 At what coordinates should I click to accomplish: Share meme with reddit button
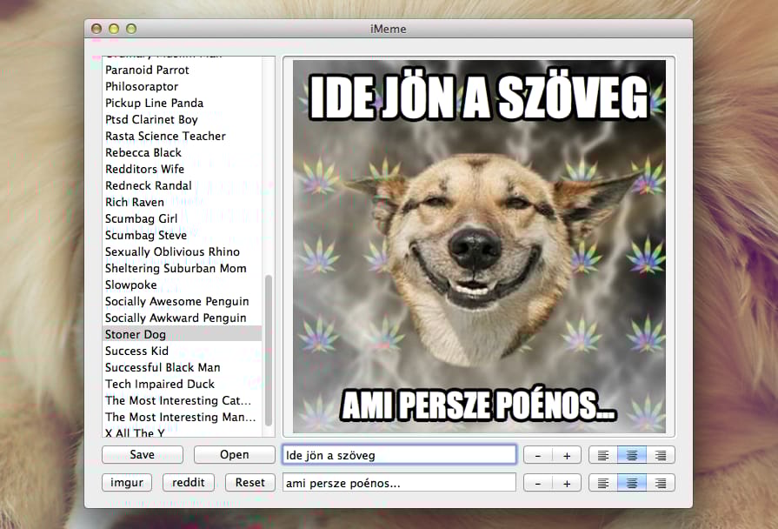tap(189, 482)
